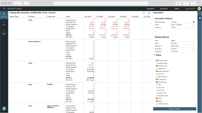This screenshot has height=113, width=202.
Task: Collapse the Parameters panel with the double chevron
Action: pos(200,13)
